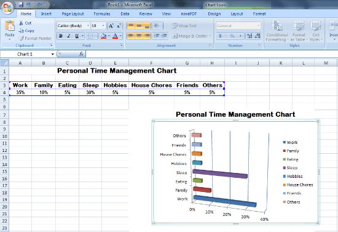This screenshot has width=338, height=232.
Task: Decrease the indent
Action: (x=157, y=36)
